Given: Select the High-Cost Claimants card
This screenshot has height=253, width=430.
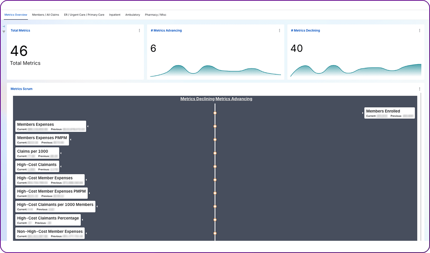Looking at the screenshot, I should point(37,166).
